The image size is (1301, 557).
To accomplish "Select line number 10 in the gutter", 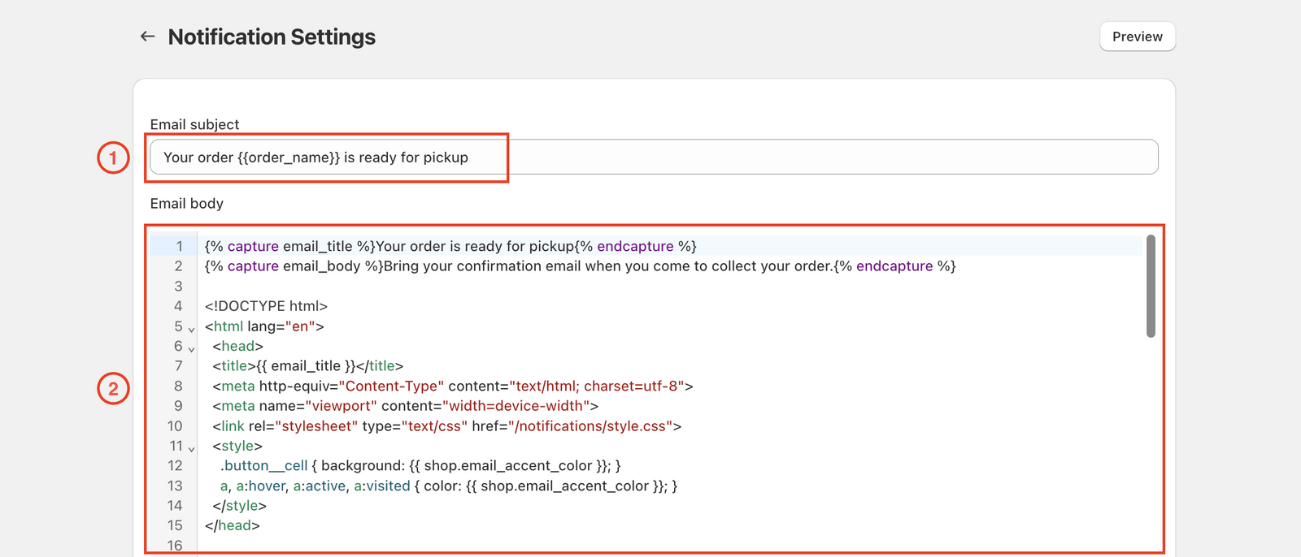I will (x=175, y=425).
